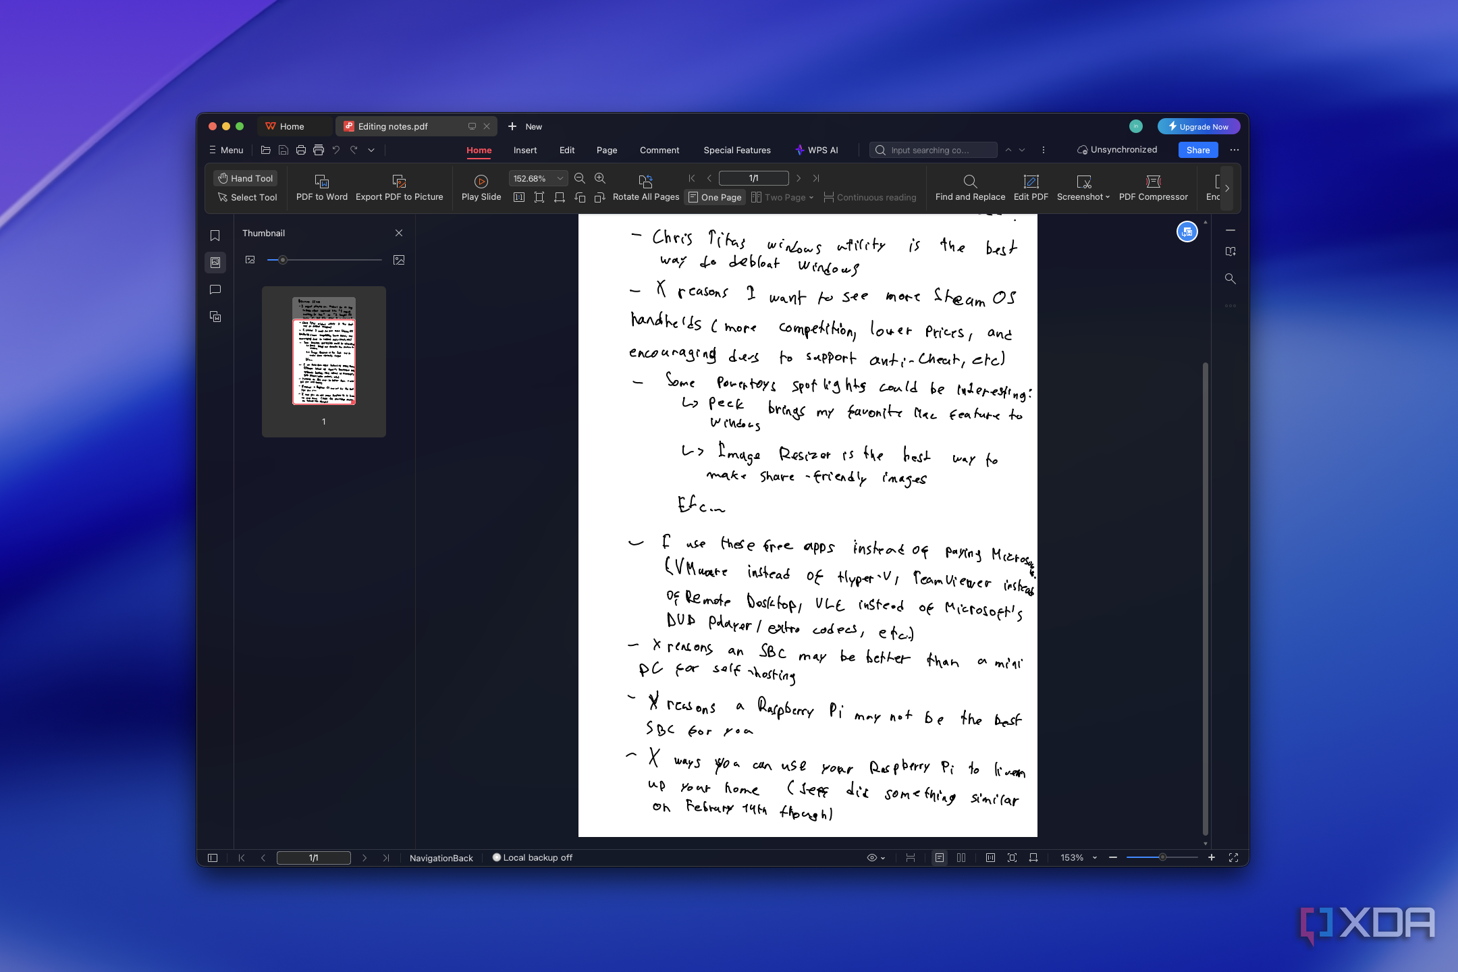The width and height of the screenshot is (1458, 972).
Task: Switch to One Page view
Action: pyautogui.click(x=715, y=197)
